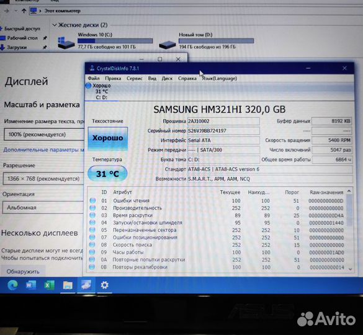
Task: Click the status icon for Повторы рекалибровки
Action: (x=92, y=267)
